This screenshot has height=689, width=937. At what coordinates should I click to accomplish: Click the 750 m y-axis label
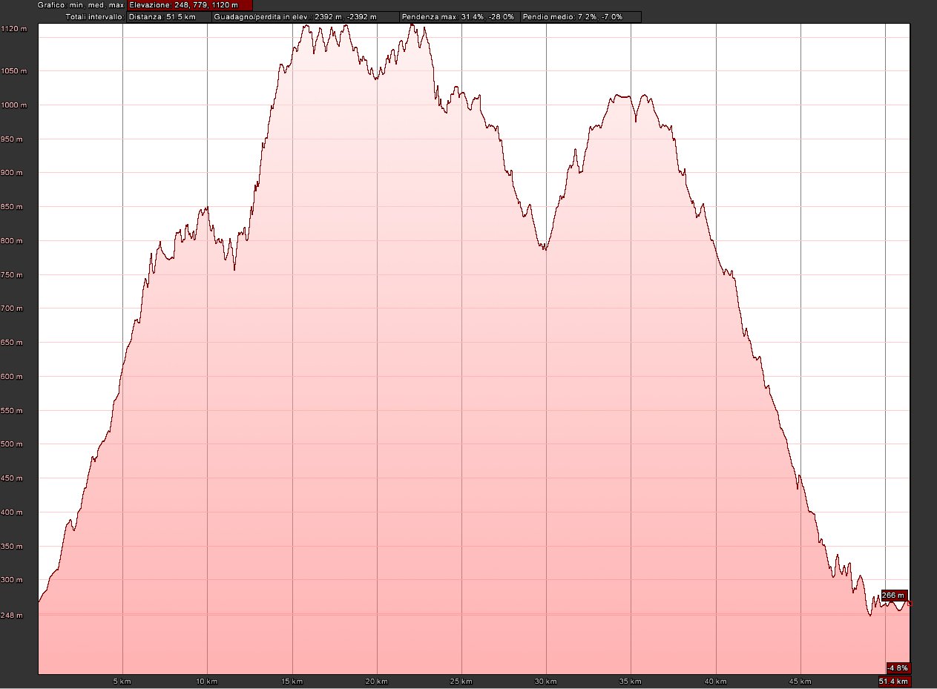13,275
